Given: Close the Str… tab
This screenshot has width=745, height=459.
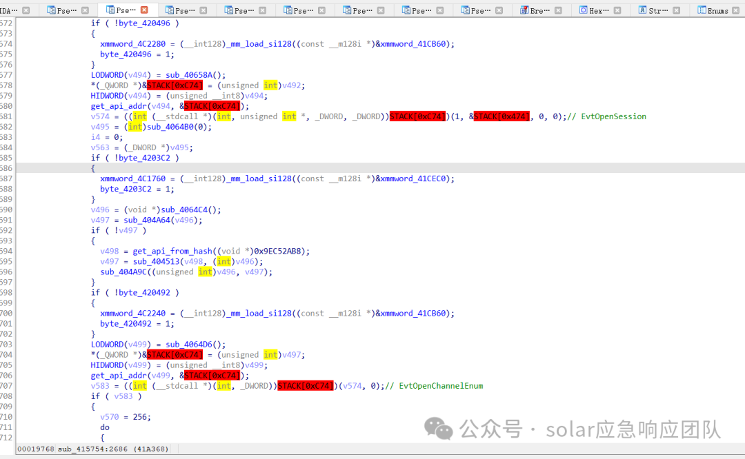Looking at the screenshot, I should click(x=677, y=10).
